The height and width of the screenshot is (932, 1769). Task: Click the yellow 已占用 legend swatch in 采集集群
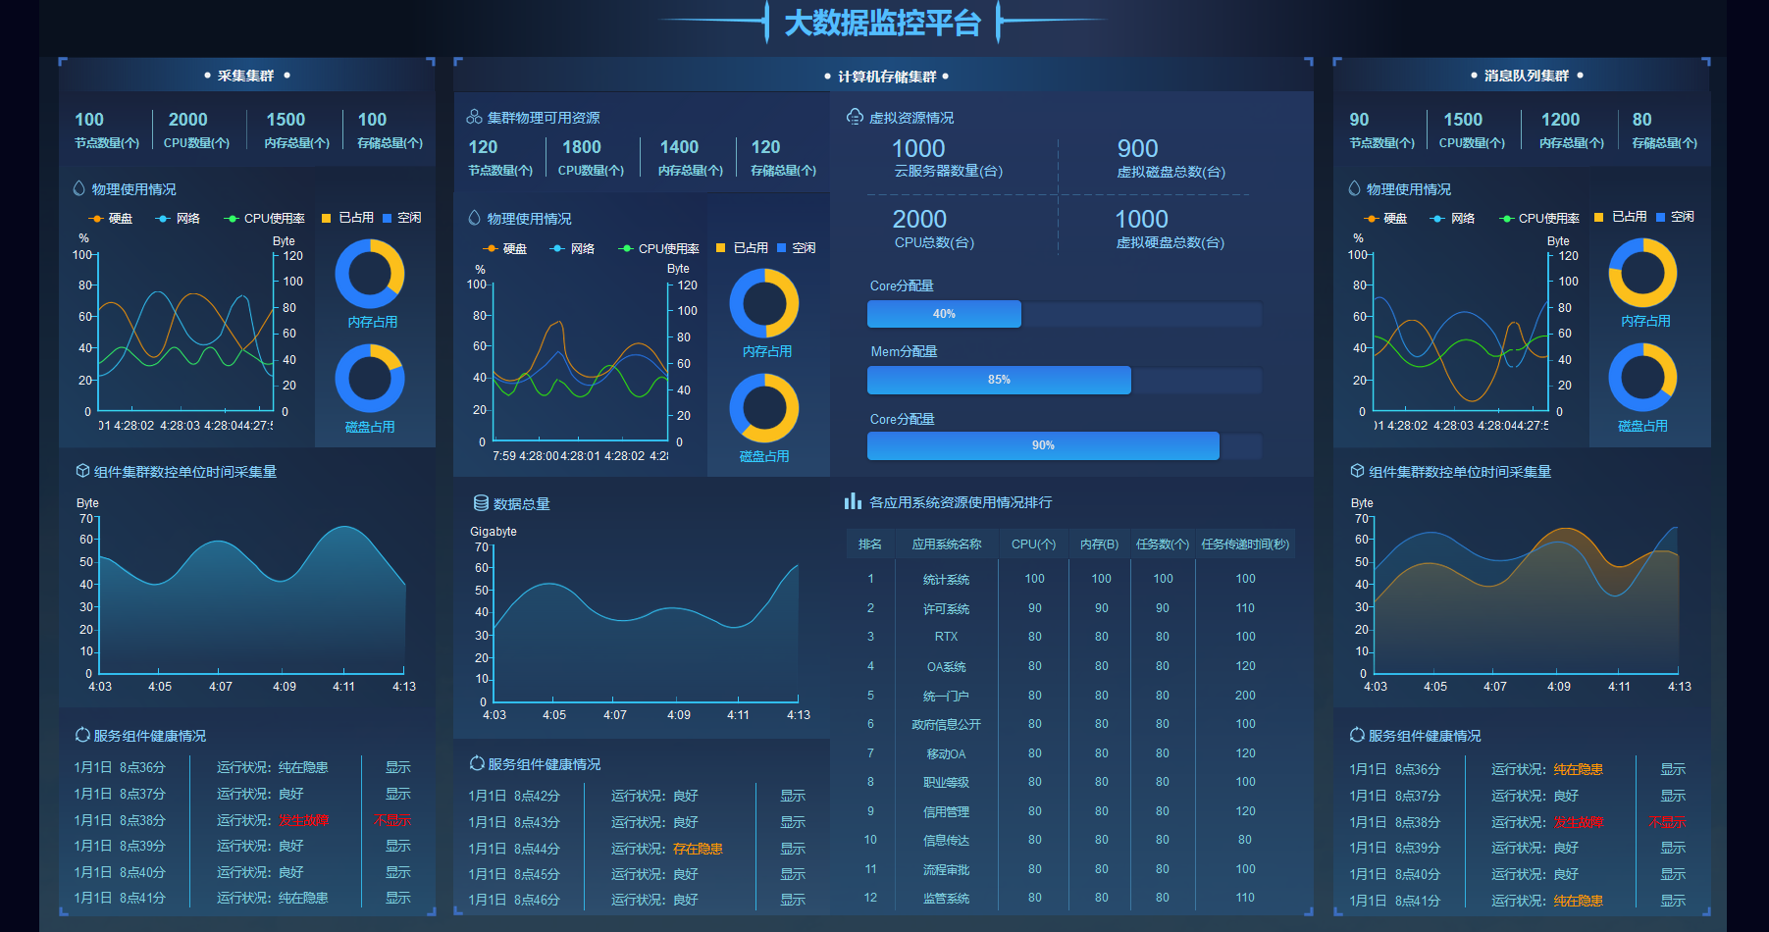coord(327,218)
